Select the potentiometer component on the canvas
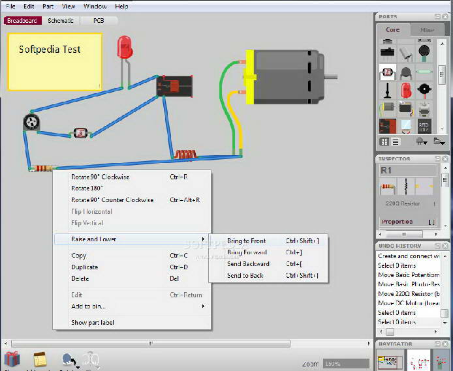The image size is (453, 371). 31,121
